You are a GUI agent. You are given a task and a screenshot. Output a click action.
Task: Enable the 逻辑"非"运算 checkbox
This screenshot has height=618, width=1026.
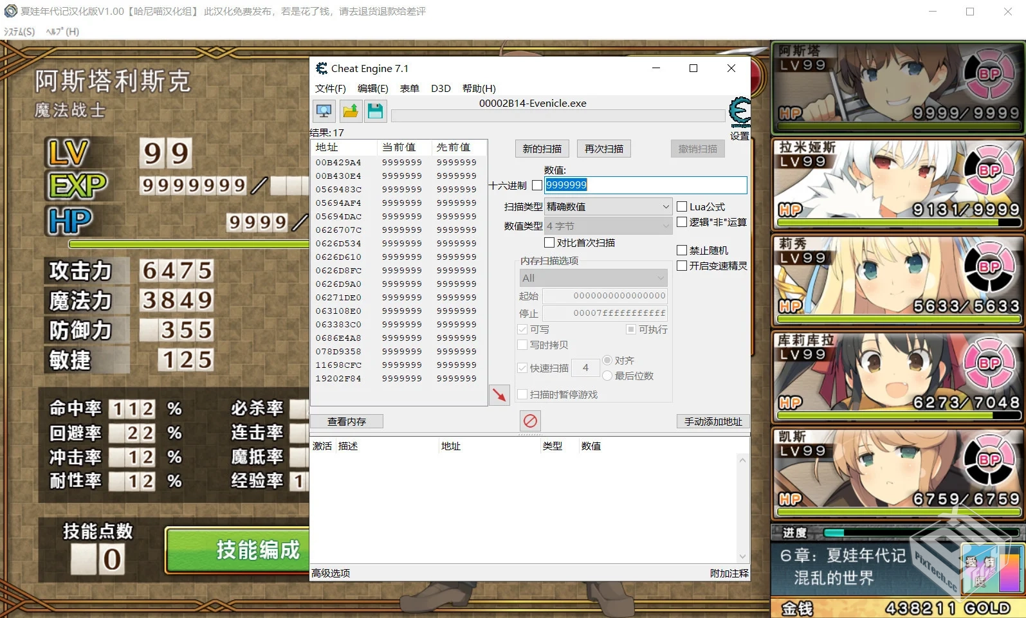coord(682,222)
